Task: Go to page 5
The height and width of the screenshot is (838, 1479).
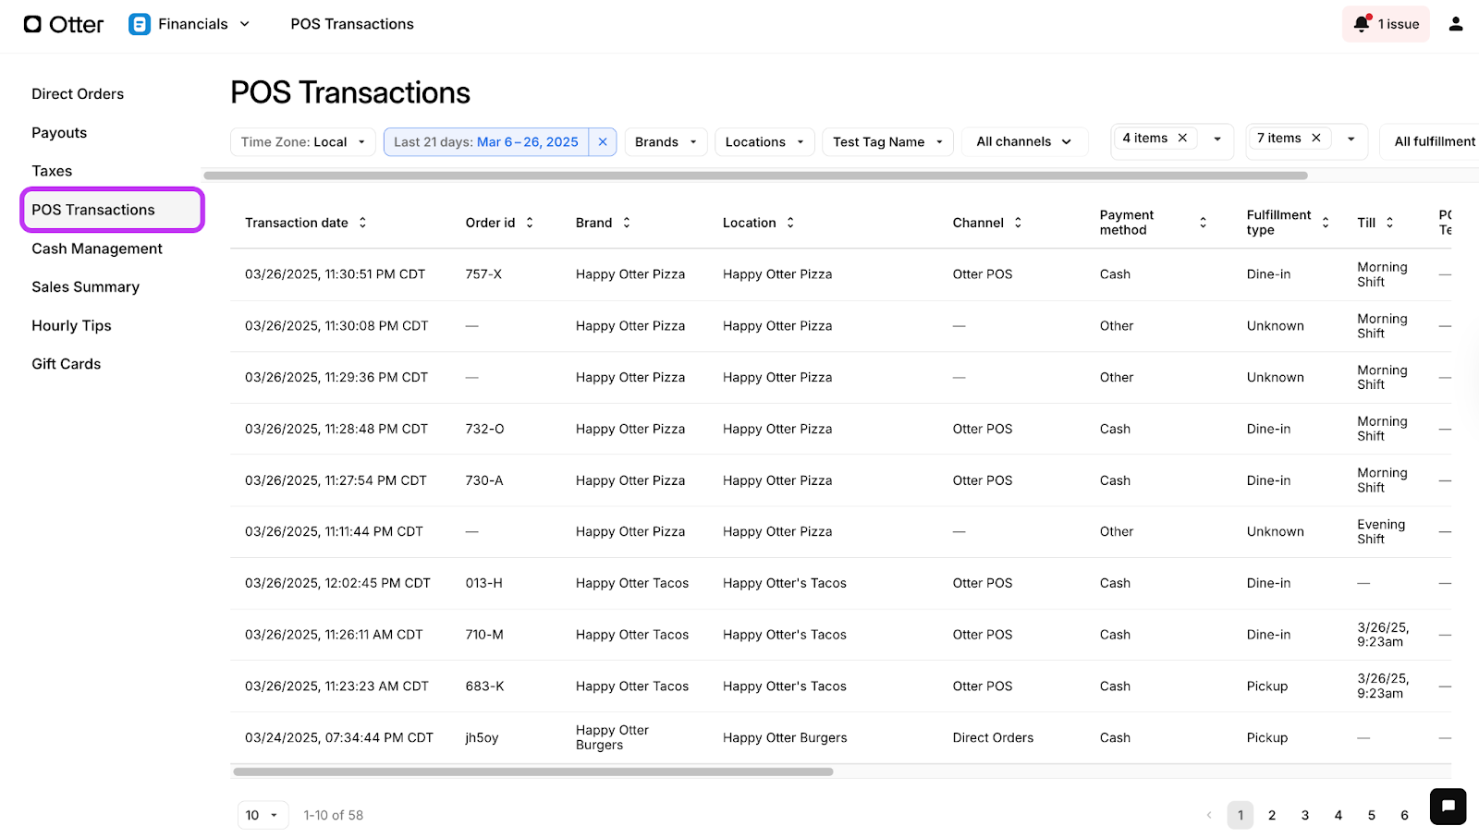Action: point(1372,815)
